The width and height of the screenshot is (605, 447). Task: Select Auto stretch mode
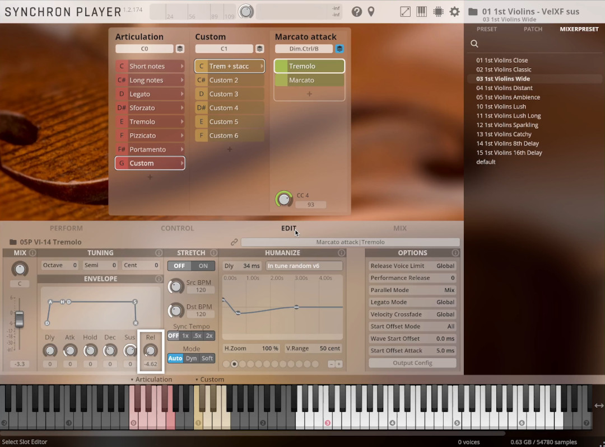pyautogui.click(x=175, y=359)
